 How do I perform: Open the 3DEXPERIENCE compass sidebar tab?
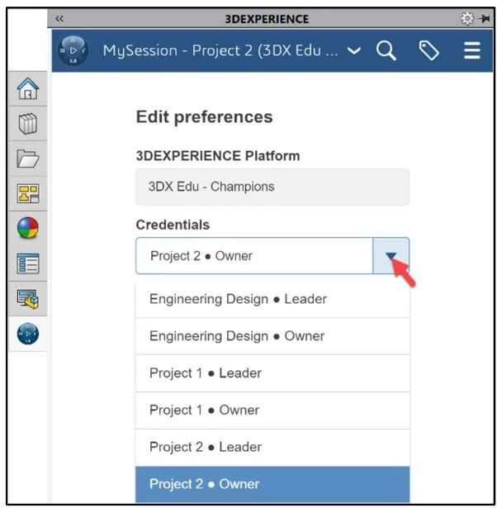point(27,332)
